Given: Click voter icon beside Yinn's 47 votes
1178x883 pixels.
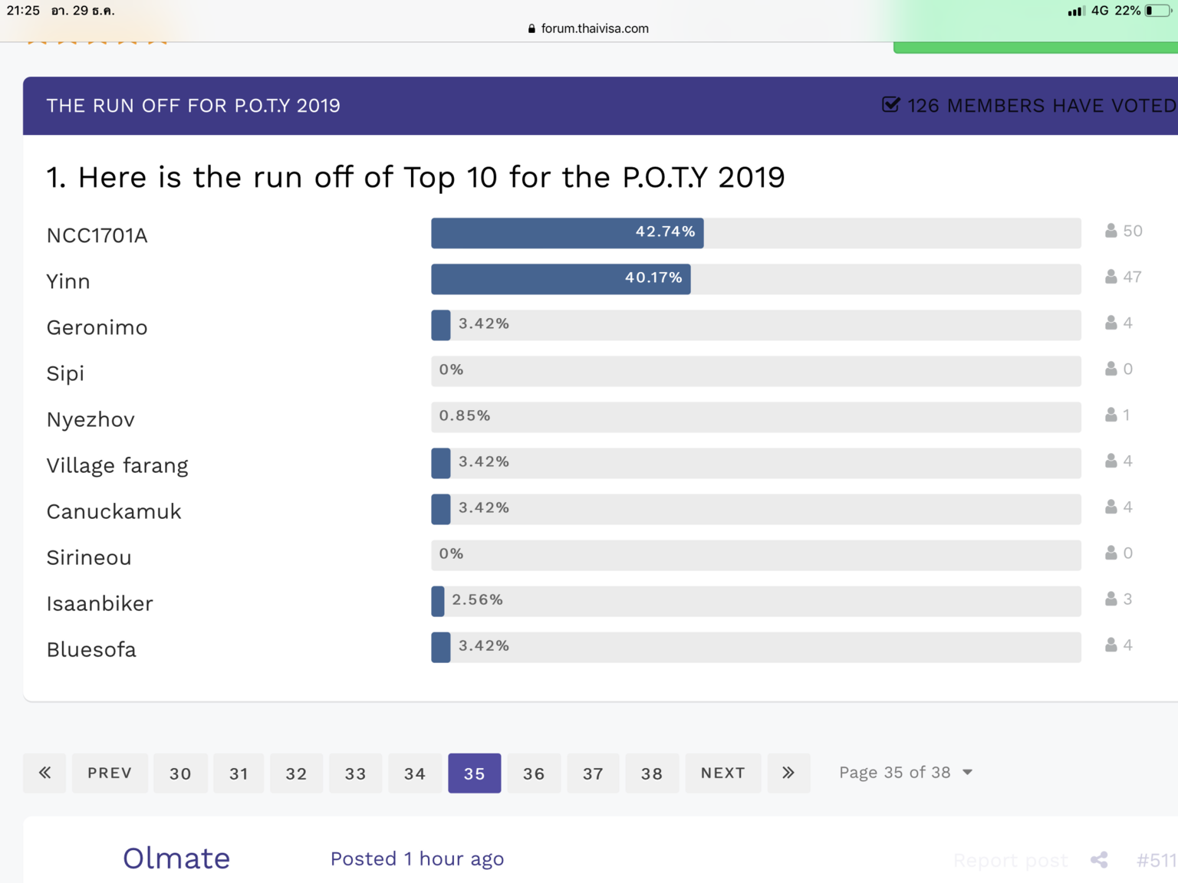Looking at the screenshot, I should click(1111, 277).
